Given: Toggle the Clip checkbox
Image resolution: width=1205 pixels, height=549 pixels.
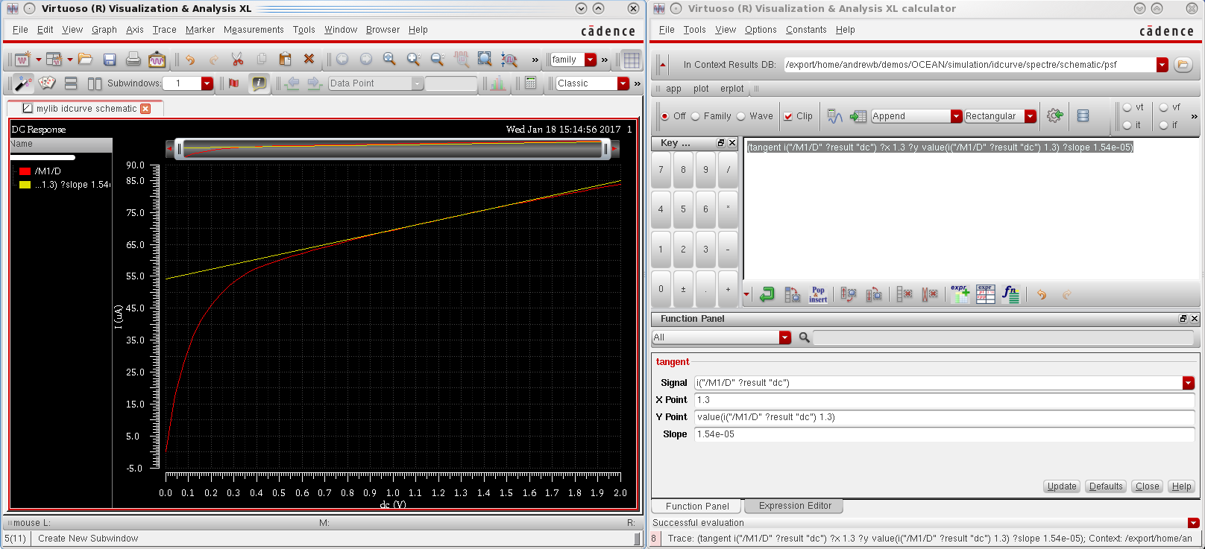Looking at the screenshot, I should (788, 116).
